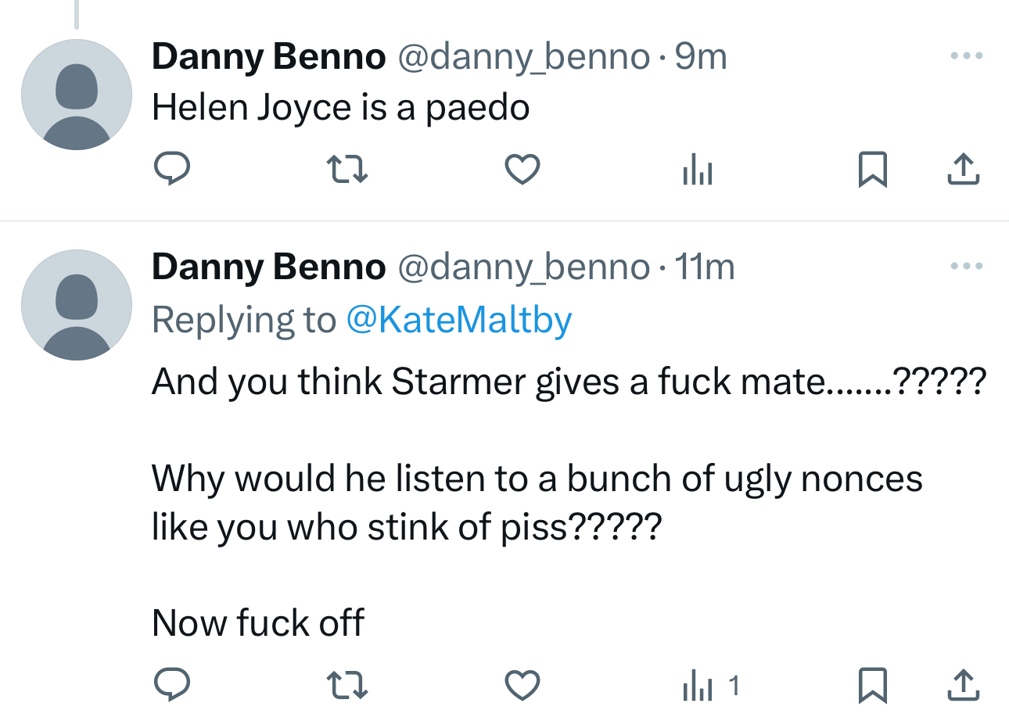This screenshot has height=721, width=1009.
Task: Open more options for the 11m tweet
Action: [965, 267]
